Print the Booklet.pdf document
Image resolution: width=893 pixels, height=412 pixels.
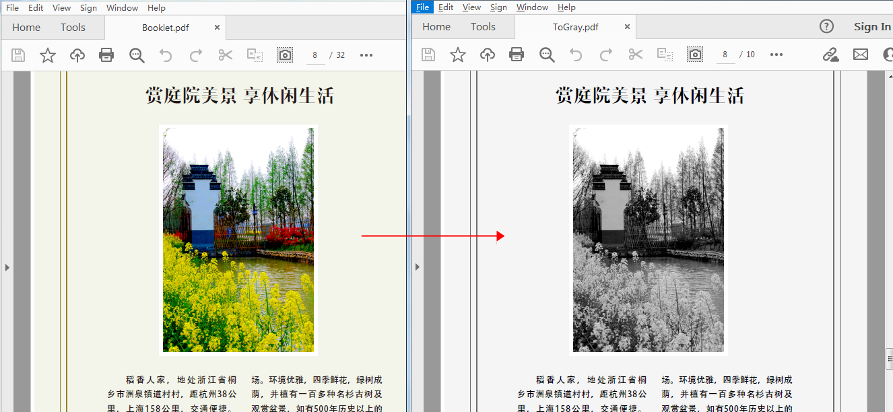pyautogui.click(x=106, y=55)
